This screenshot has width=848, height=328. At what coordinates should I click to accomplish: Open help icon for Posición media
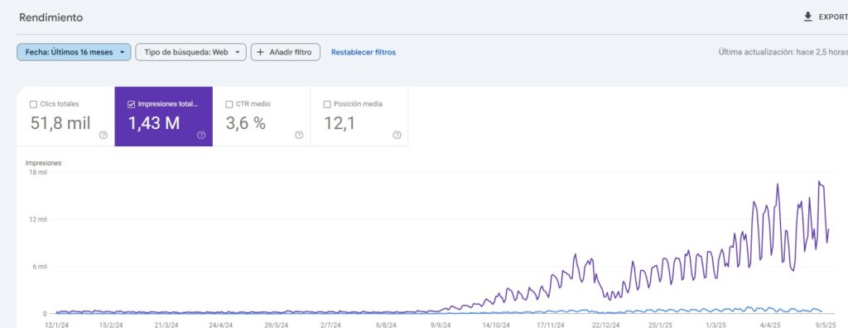point(397,135)
